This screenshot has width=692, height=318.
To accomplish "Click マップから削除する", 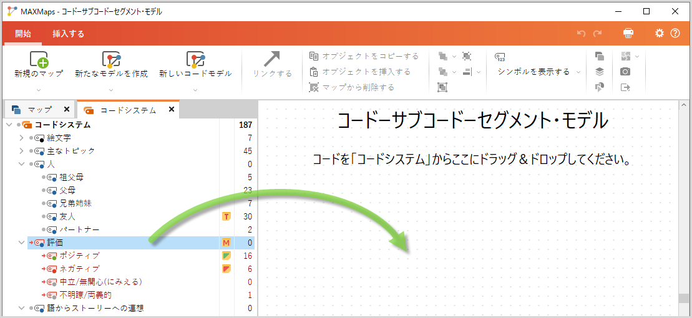I will [352, 87].
